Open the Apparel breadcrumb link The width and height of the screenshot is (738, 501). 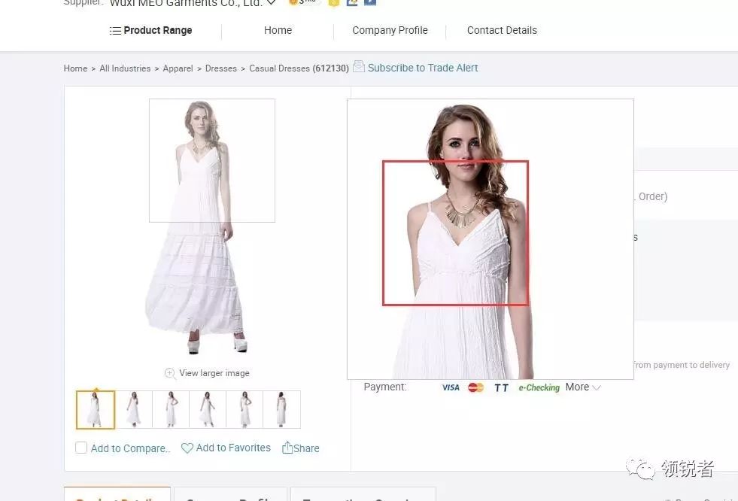point(178,68)
